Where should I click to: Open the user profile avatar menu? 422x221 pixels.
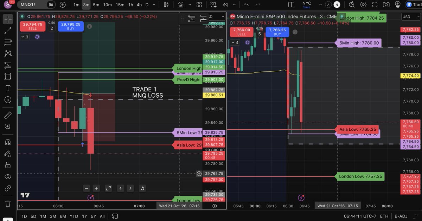point(8,5)
